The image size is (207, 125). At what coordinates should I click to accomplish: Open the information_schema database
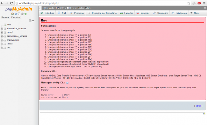click(16, 29)
